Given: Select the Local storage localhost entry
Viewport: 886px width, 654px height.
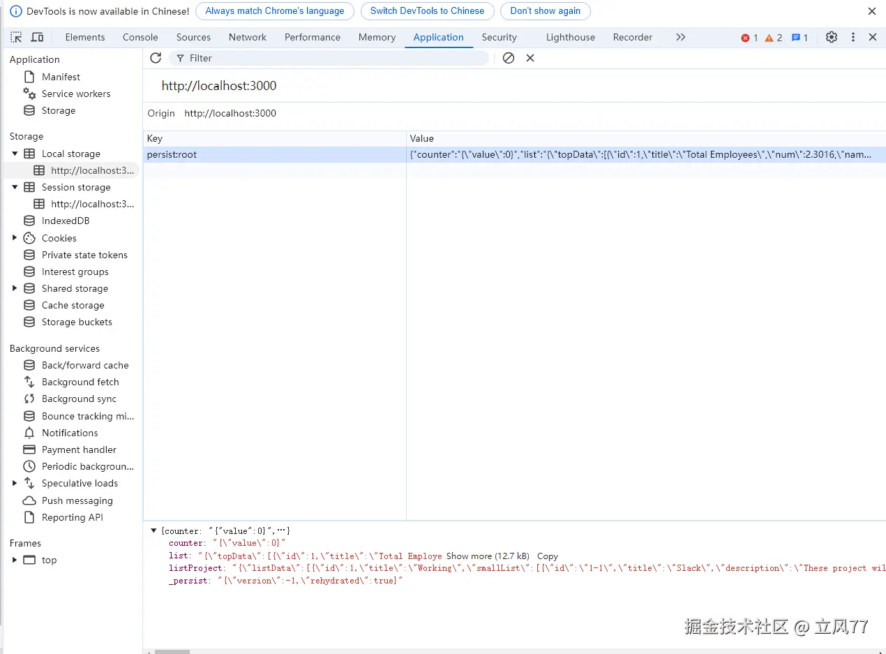Looking at the screenshot, I should click(x=92, y=170).
